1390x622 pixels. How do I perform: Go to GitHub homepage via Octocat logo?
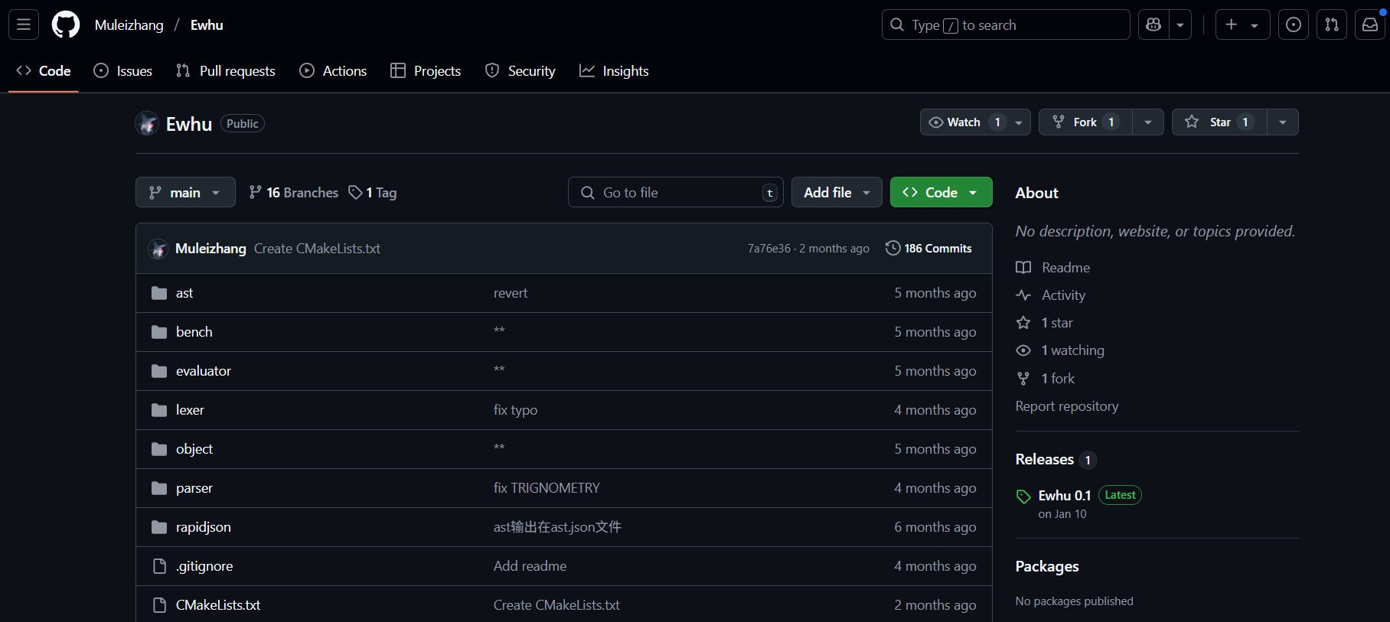[66, 24]
